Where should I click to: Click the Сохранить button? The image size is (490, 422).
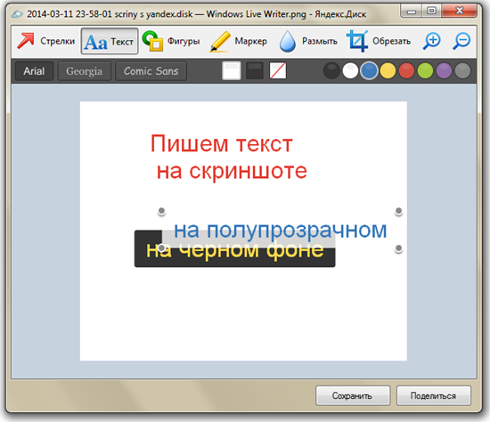tap(353, 396)
